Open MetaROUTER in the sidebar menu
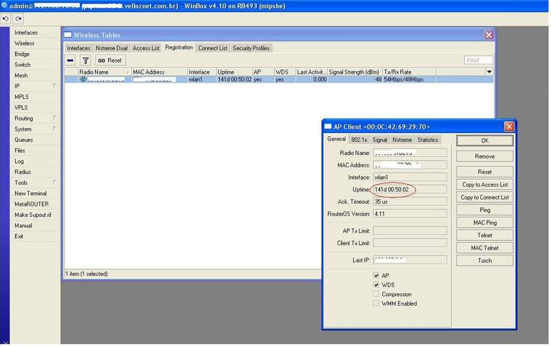Viewport: 551px width, 347px height. click(32, 204)
